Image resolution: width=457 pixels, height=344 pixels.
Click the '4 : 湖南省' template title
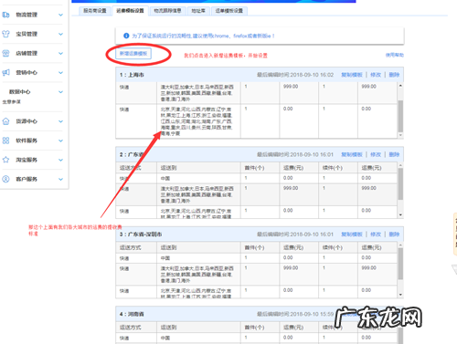tap(132, 314)
